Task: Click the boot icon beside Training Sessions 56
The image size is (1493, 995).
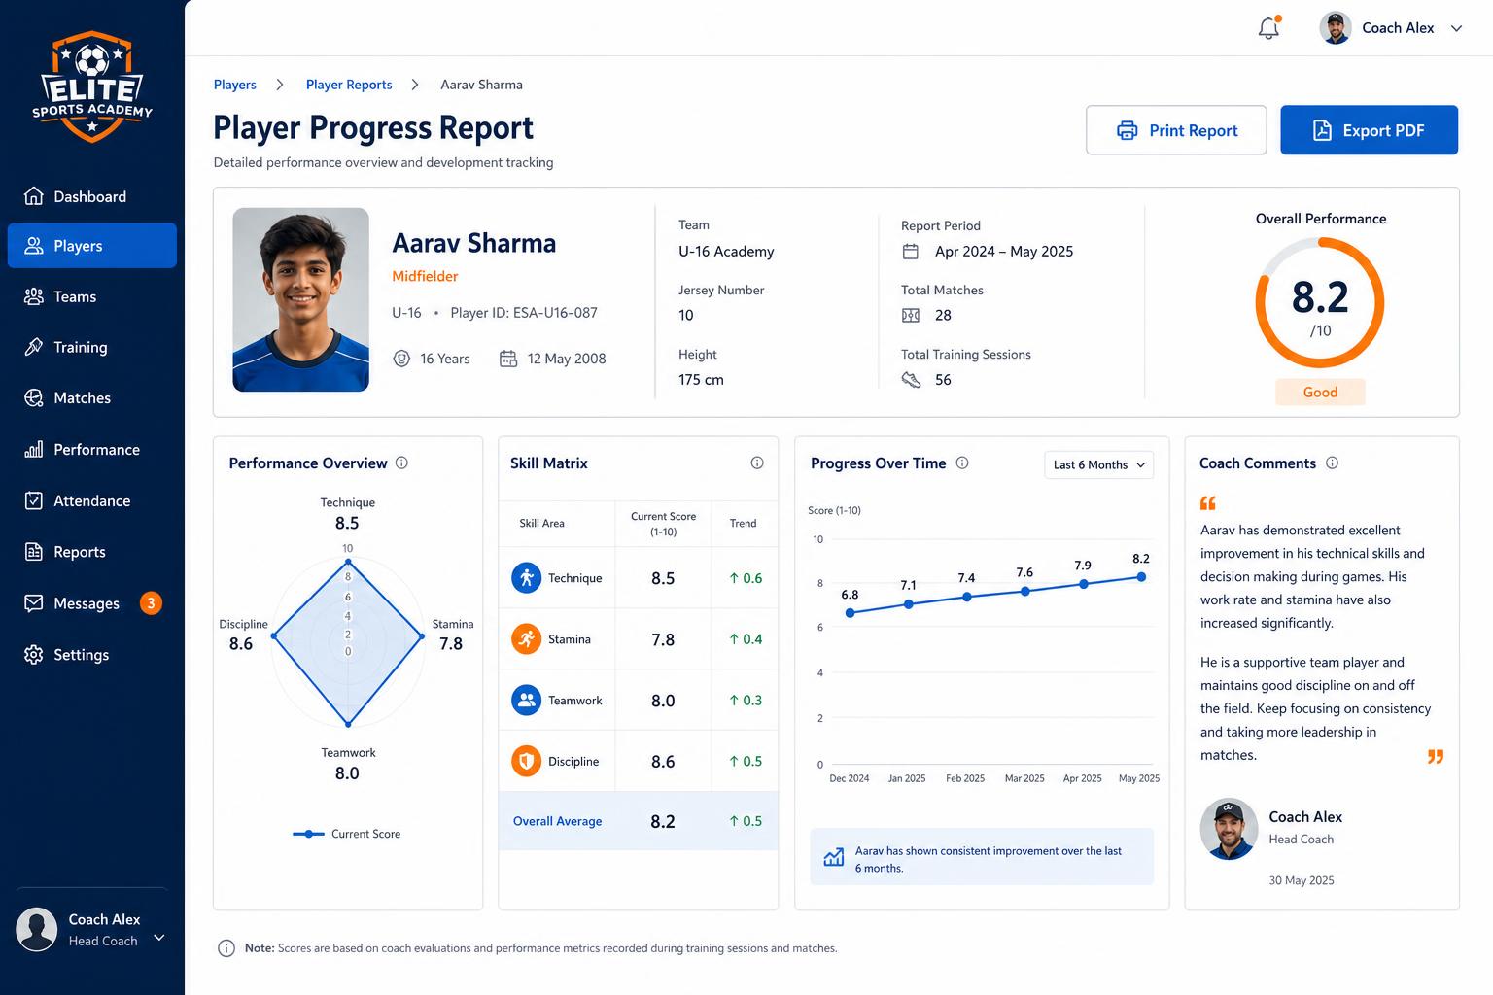Action: (x=911, y=380)
